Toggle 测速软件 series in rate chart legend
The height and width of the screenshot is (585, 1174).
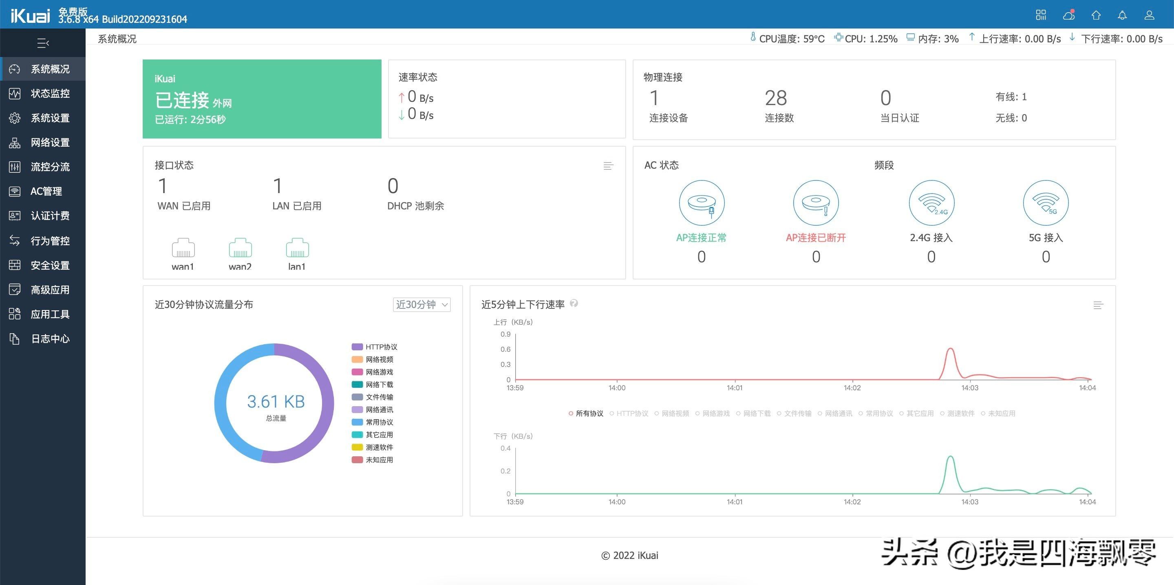tap(957, 413)
